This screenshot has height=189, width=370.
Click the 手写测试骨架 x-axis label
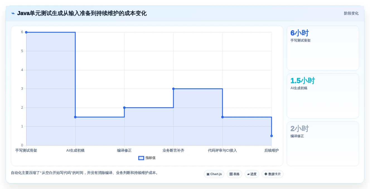click(x=26, y=151)
